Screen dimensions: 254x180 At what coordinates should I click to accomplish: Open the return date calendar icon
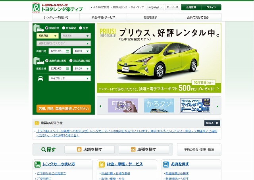tap(67, 68)
